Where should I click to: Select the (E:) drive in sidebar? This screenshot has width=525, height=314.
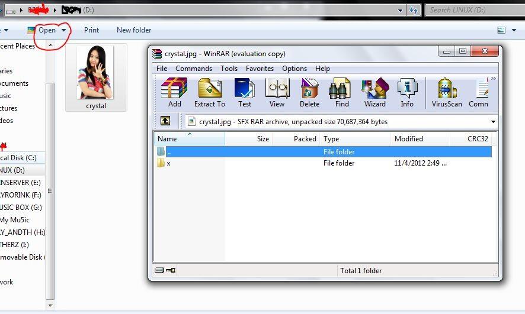point(20,182)
